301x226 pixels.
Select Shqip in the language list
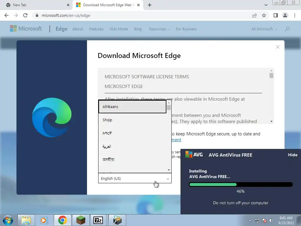(132, 120)
